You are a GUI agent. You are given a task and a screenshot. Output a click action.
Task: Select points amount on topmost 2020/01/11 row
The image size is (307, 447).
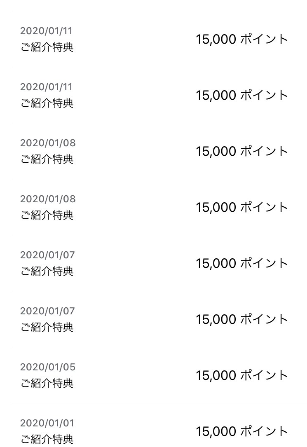[x=242, y=39]
